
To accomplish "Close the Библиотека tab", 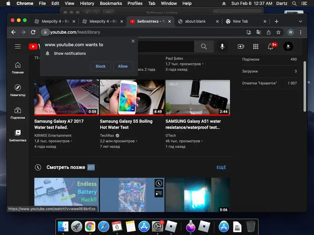I will point(170,21).
